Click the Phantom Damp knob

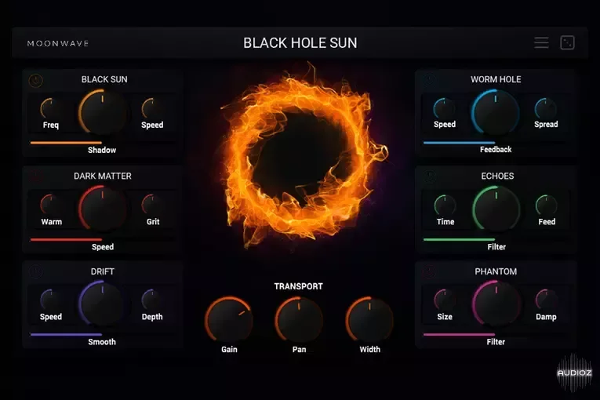(546, 300)
